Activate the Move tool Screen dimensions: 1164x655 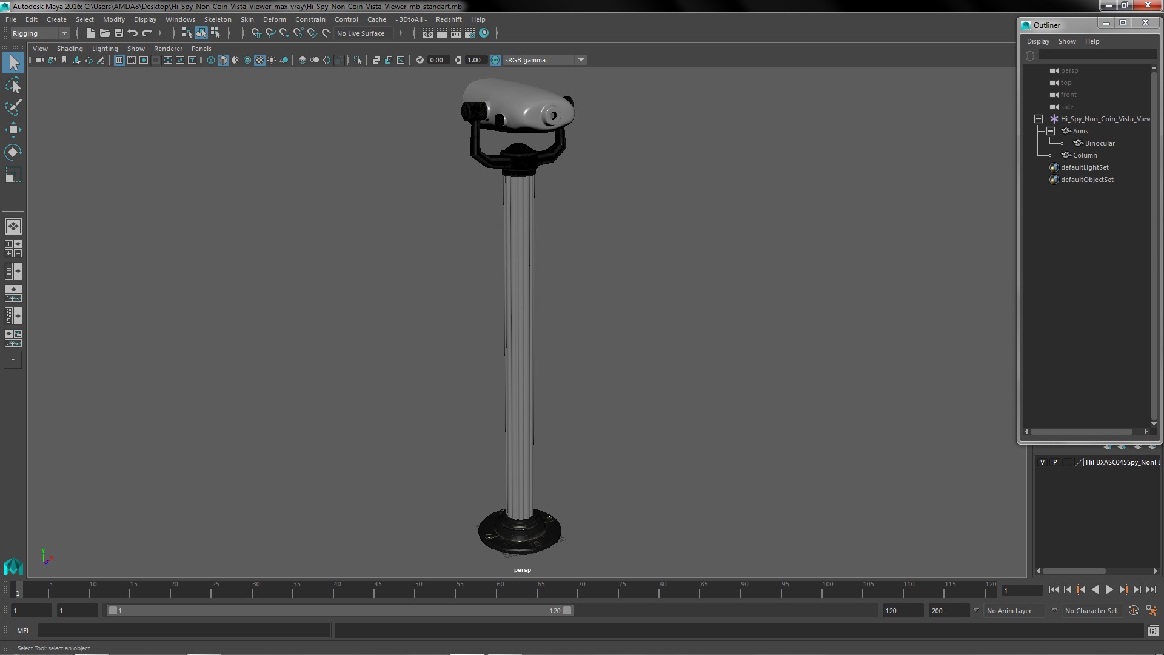click(x=13, y=130)
